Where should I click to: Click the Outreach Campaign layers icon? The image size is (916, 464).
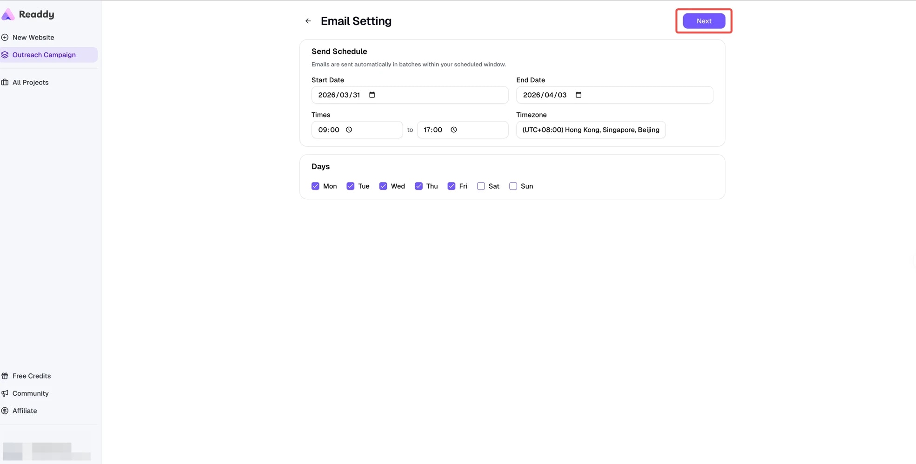coord(5,54)
